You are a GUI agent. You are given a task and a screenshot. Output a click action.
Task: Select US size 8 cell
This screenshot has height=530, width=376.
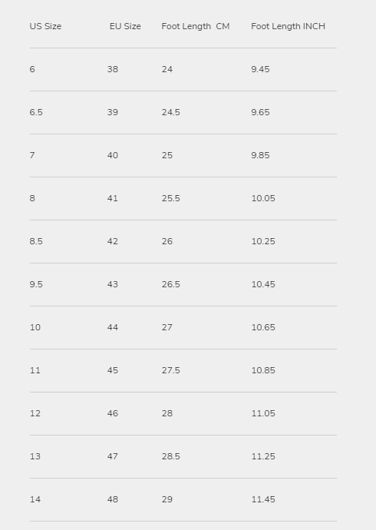[x=32, y=198]
